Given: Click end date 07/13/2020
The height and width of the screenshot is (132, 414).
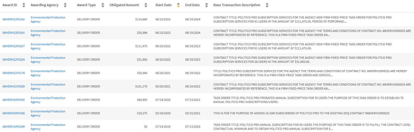Looking at the screenshot, I should (193, 127).
